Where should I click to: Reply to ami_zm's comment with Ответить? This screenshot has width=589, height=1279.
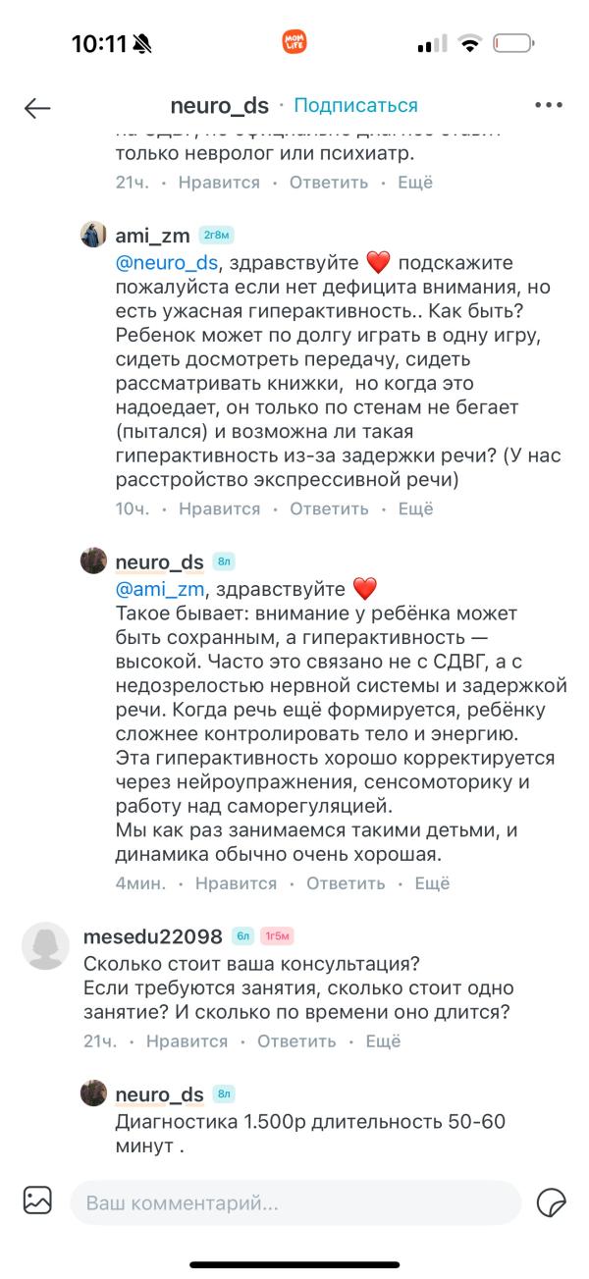click(329, 508)
